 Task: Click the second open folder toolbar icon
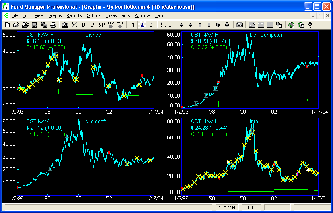coord(25,25)
